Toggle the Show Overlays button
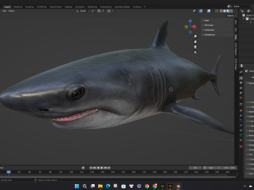This screenshot has width=254, height=190. tap(209, 11)
